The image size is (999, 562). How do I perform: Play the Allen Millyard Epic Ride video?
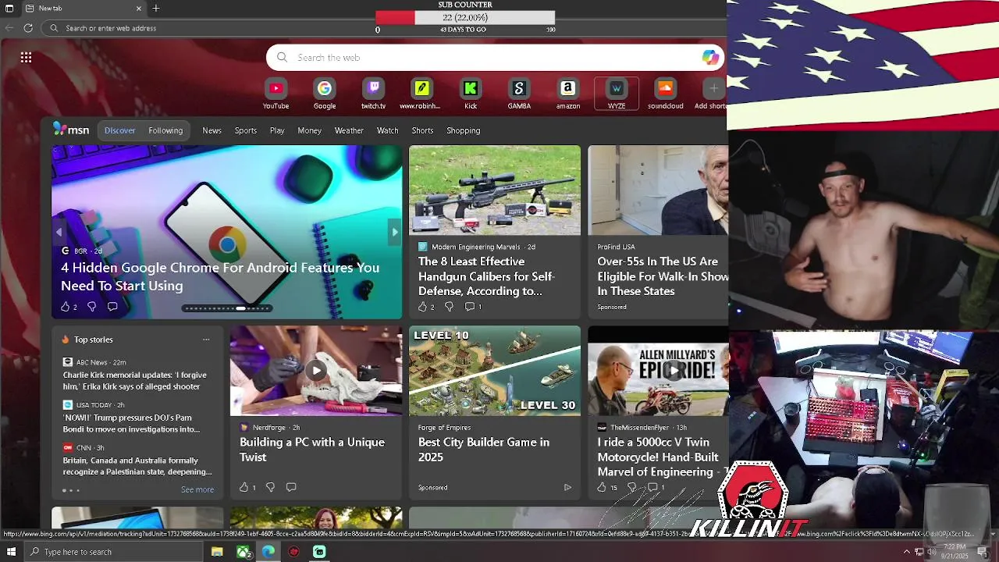tap(673, 370)
